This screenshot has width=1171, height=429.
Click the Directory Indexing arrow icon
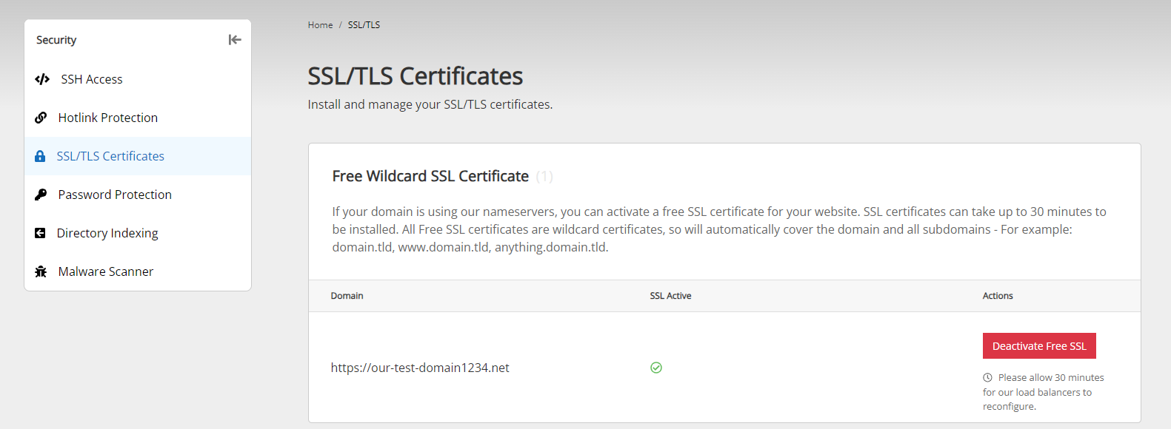pyautogui.click(x=40, y=233)
